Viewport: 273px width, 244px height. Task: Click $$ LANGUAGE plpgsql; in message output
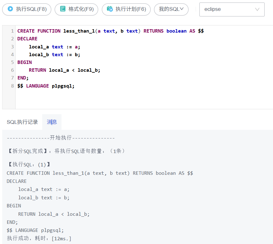click(35, 230)
